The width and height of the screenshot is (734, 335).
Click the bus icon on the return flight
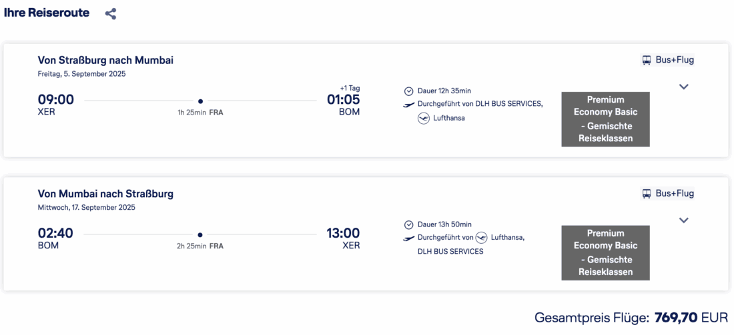point(647,194)
